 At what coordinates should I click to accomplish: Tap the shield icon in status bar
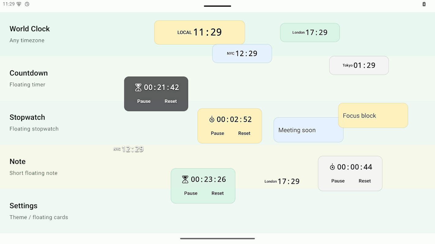point(19,4)
